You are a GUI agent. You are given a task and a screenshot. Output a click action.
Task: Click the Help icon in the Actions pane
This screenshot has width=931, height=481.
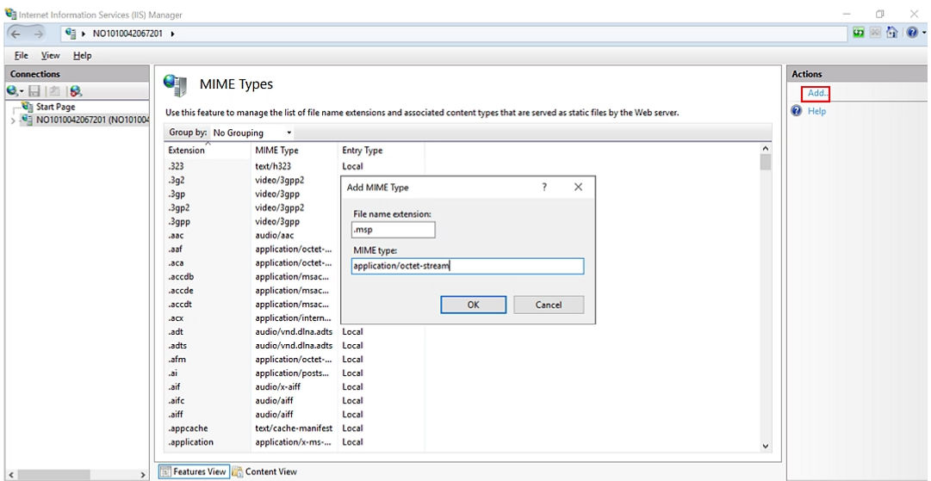[x=797, y=111]
